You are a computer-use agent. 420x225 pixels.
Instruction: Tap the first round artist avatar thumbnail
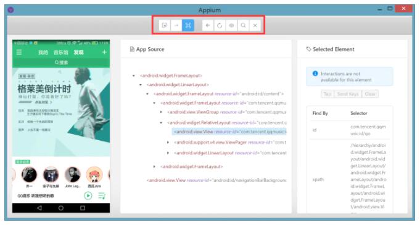coord(29,175)
